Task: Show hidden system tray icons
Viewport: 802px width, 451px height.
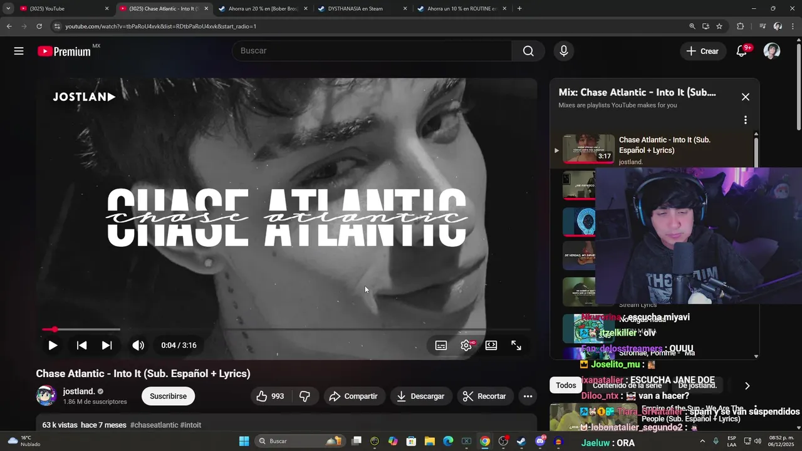Action: coord(702,441)
